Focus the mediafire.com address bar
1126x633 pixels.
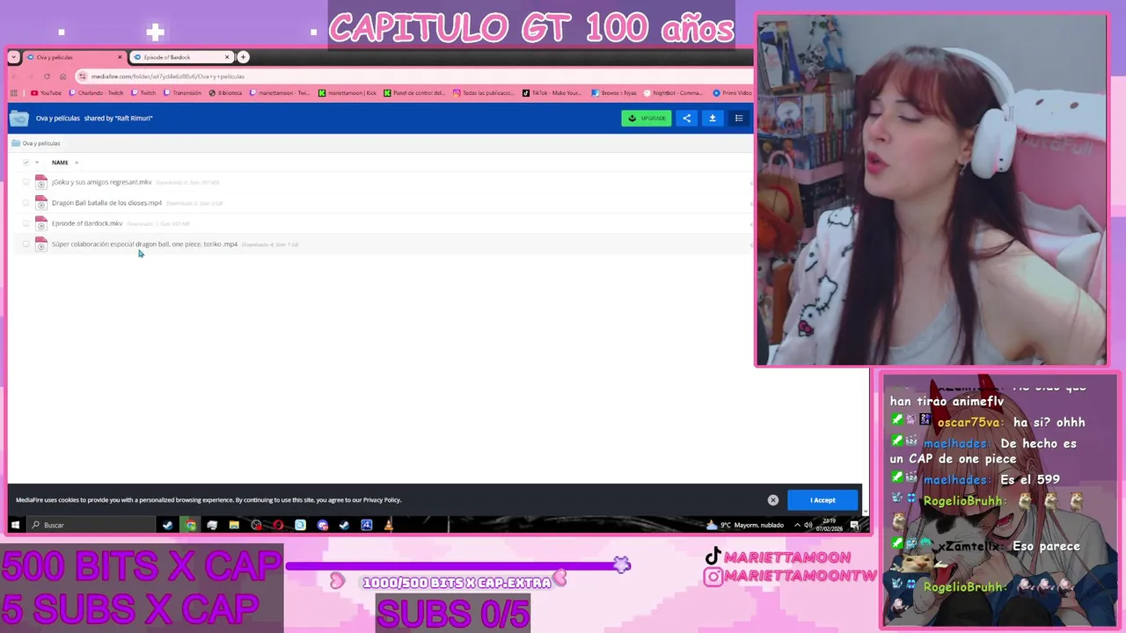(413, 76)
